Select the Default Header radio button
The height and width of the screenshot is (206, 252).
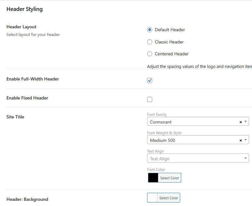pyautogui.click(x=150, y=30)
